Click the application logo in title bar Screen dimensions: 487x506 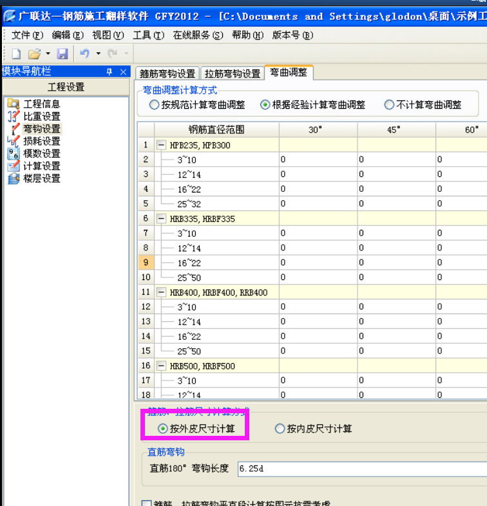coord(10,16)
